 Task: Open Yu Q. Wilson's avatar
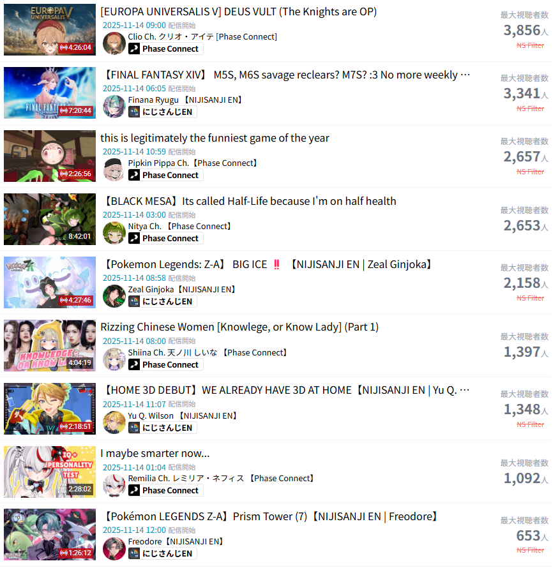114,422
